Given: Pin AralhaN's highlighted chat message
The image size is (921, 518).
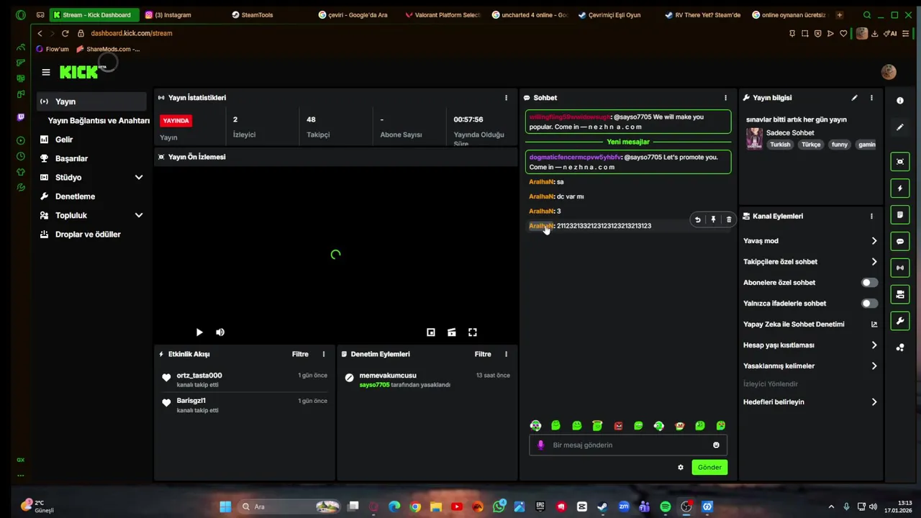Looking at the screenshot, I should tap(713, 219).
